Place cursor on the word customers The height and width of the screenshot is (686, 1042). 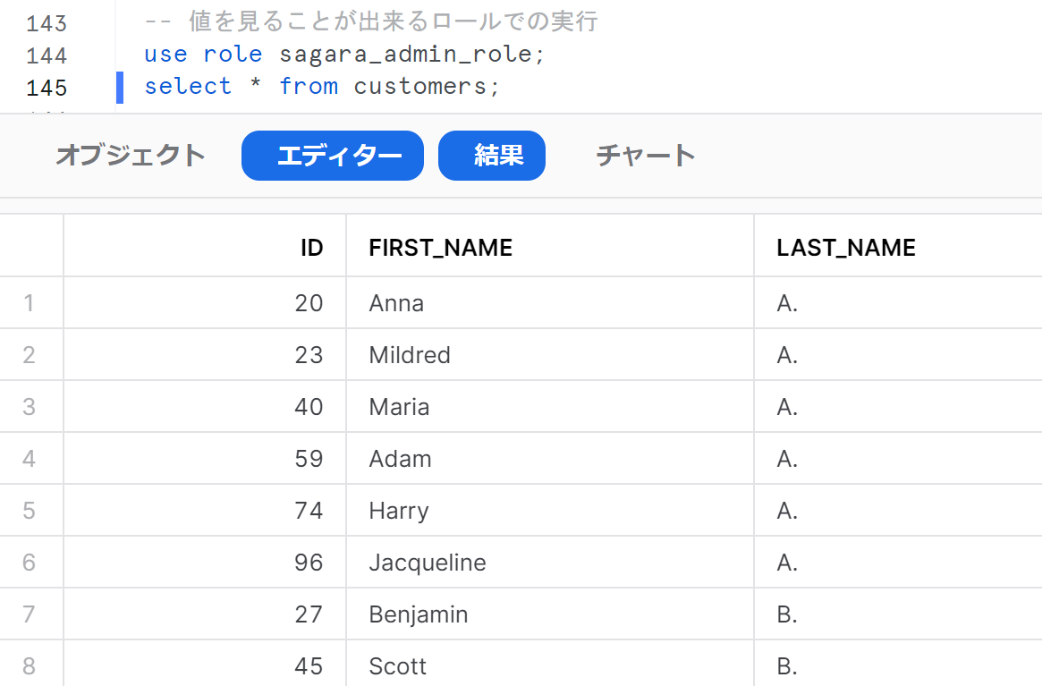point(419,86)
